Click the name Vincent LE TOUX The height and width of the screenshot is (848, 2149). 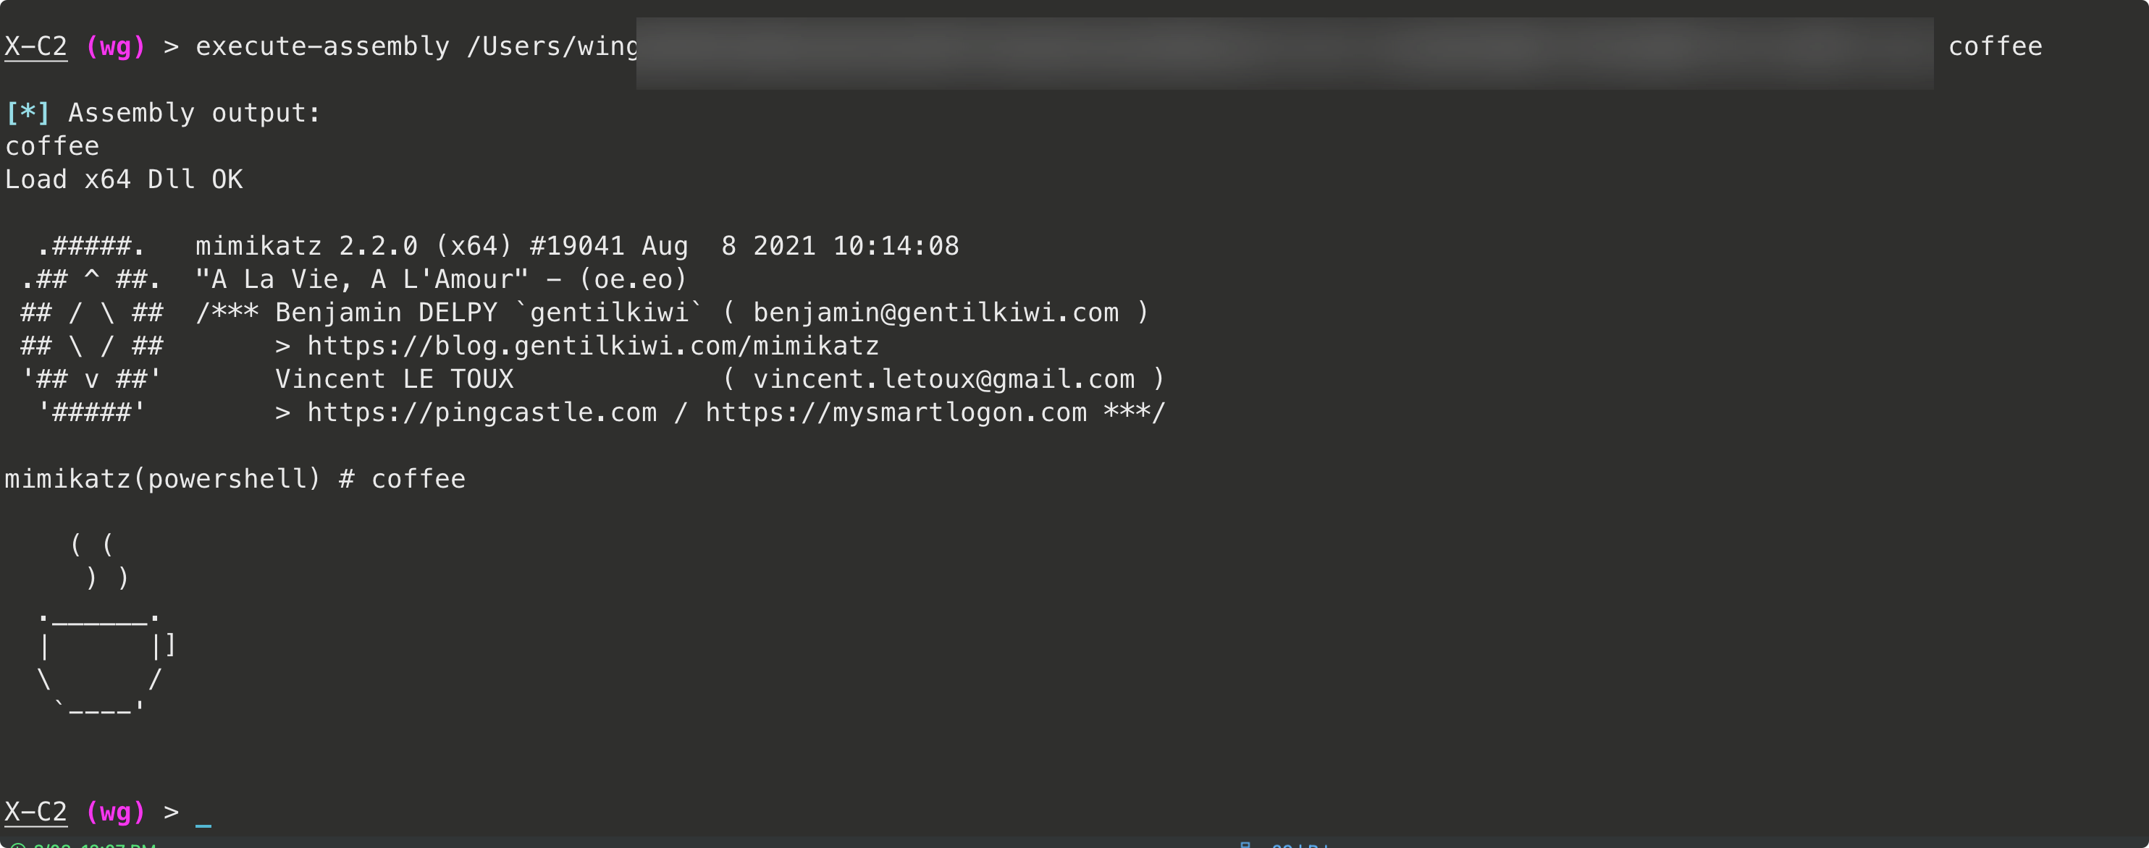(x=394, y=379)
